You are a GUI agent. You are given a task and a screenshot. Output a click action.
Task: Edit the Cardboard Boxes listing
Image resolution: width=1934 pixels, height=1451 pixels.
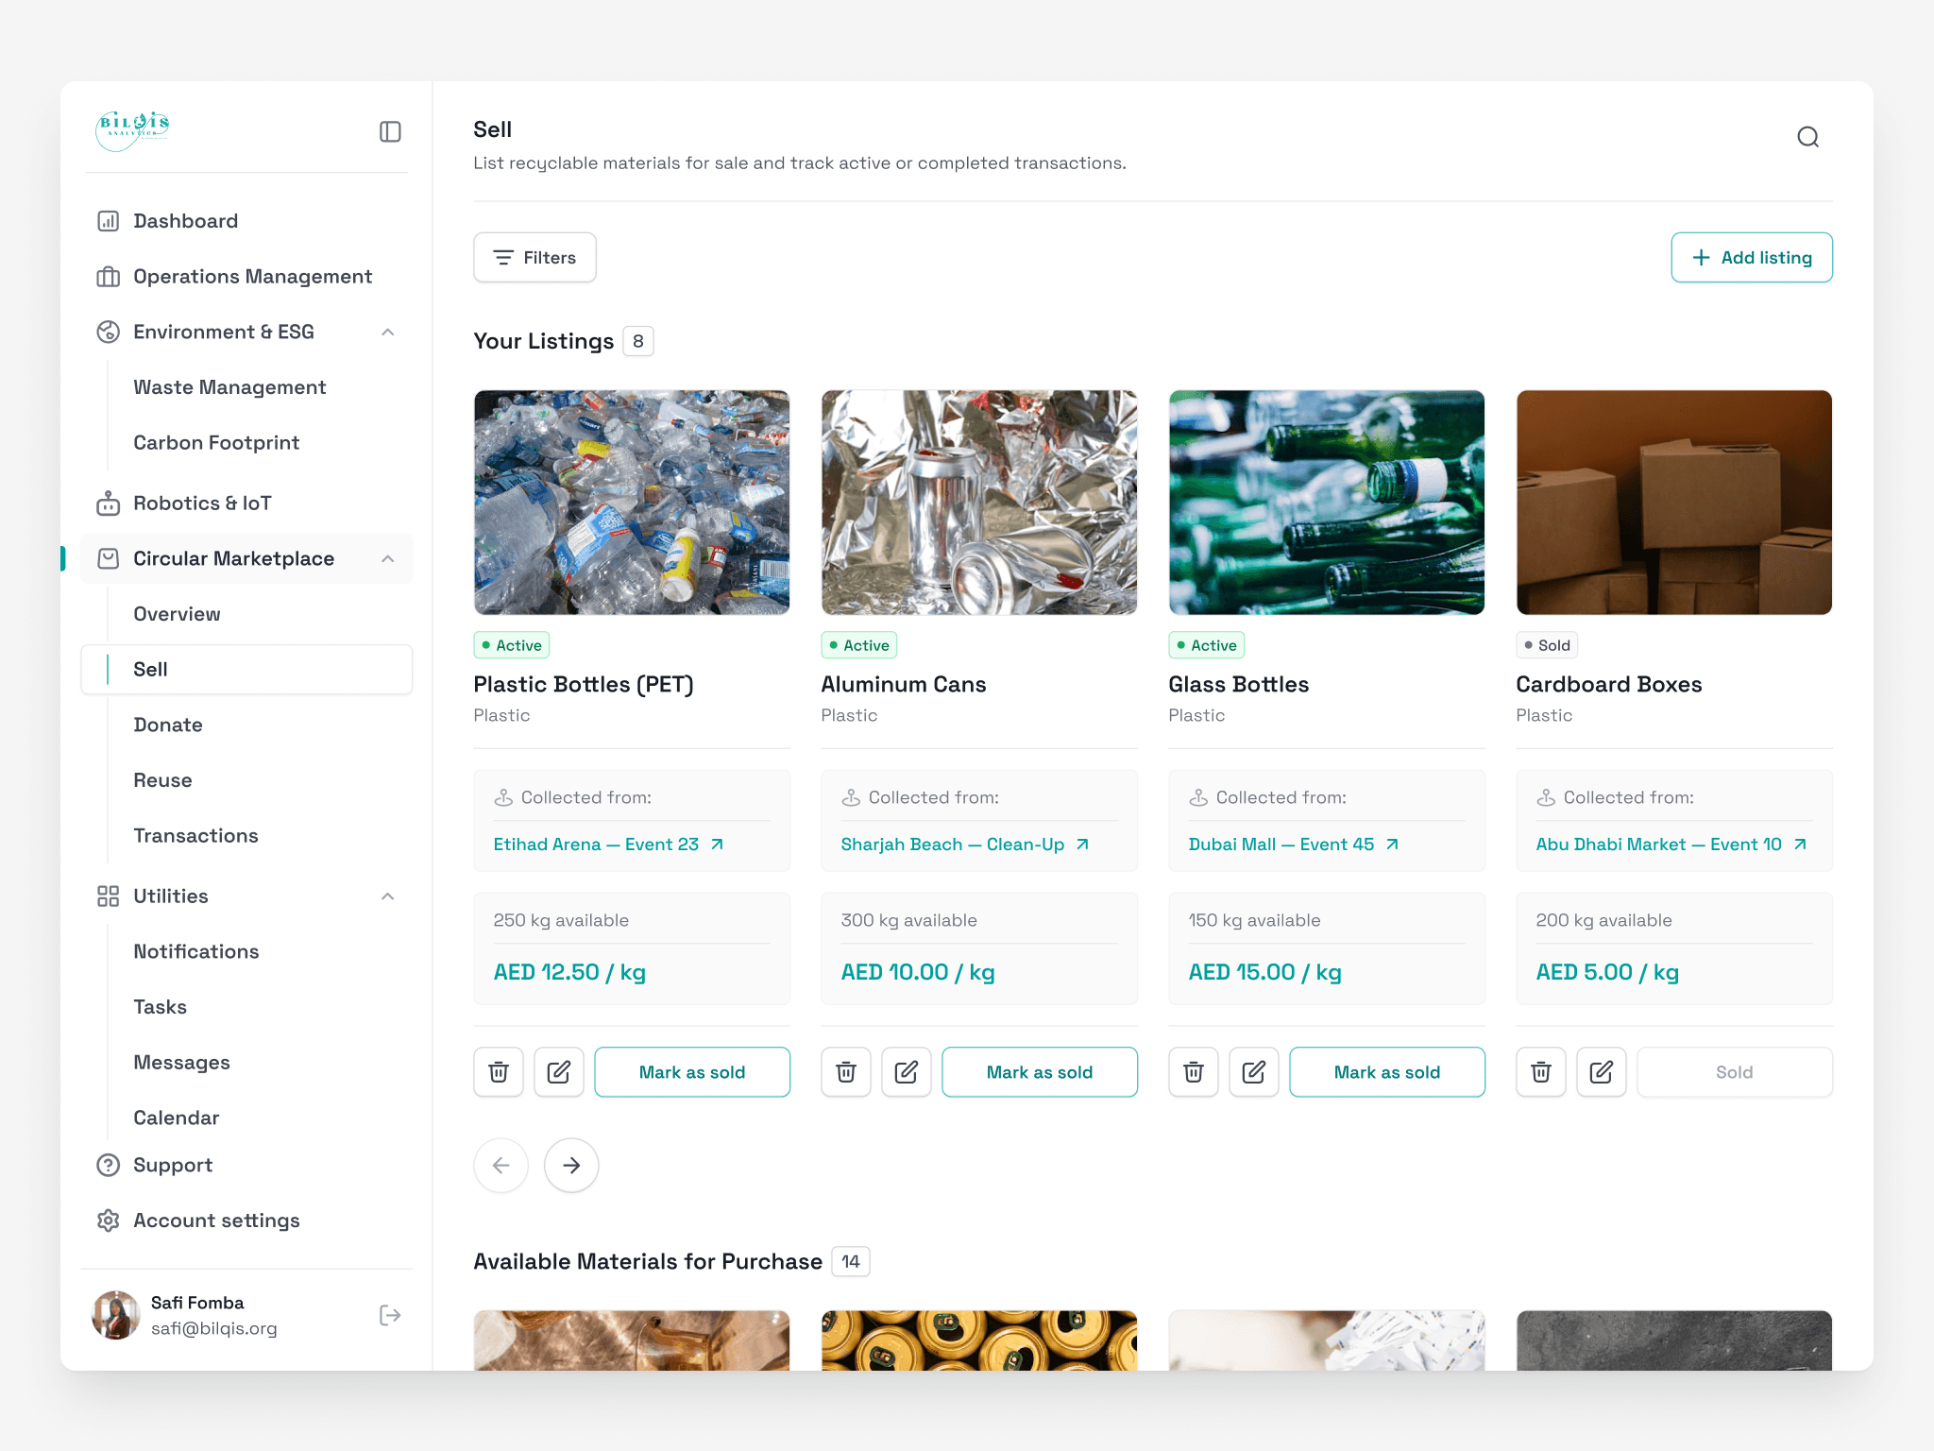click(x=1601, y=1071)
